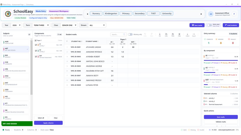241x135 pixels.
Task: Click the Assessment Workspace header badge
Action: coord(59,11)
